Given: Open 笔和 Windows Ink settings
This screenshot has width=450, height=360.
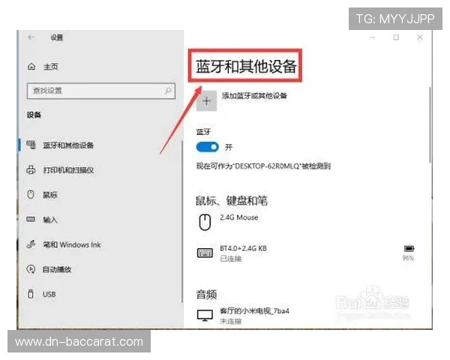Looking at the screenshot, I should coord(72,245).
